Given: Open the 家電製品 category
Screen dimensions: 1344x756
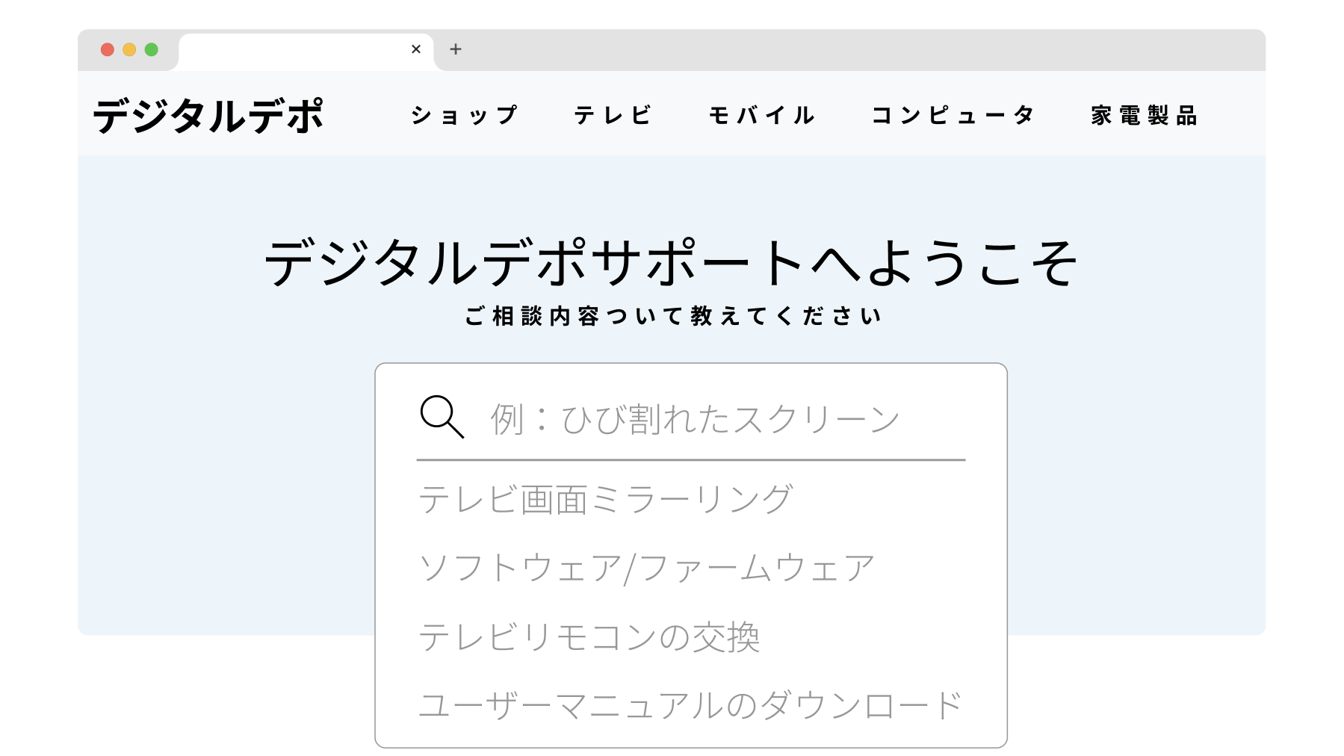Looking at the screenshot, I should (x=1144, y=115).
